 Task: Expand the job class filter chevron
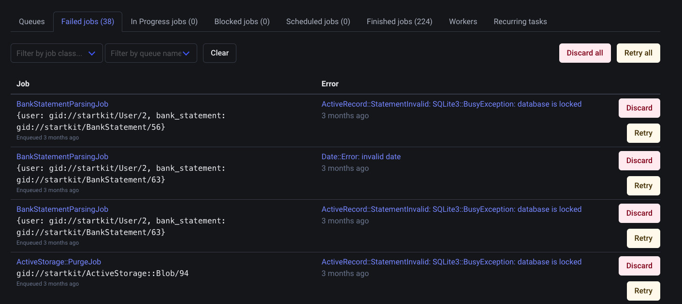[92, 54]
